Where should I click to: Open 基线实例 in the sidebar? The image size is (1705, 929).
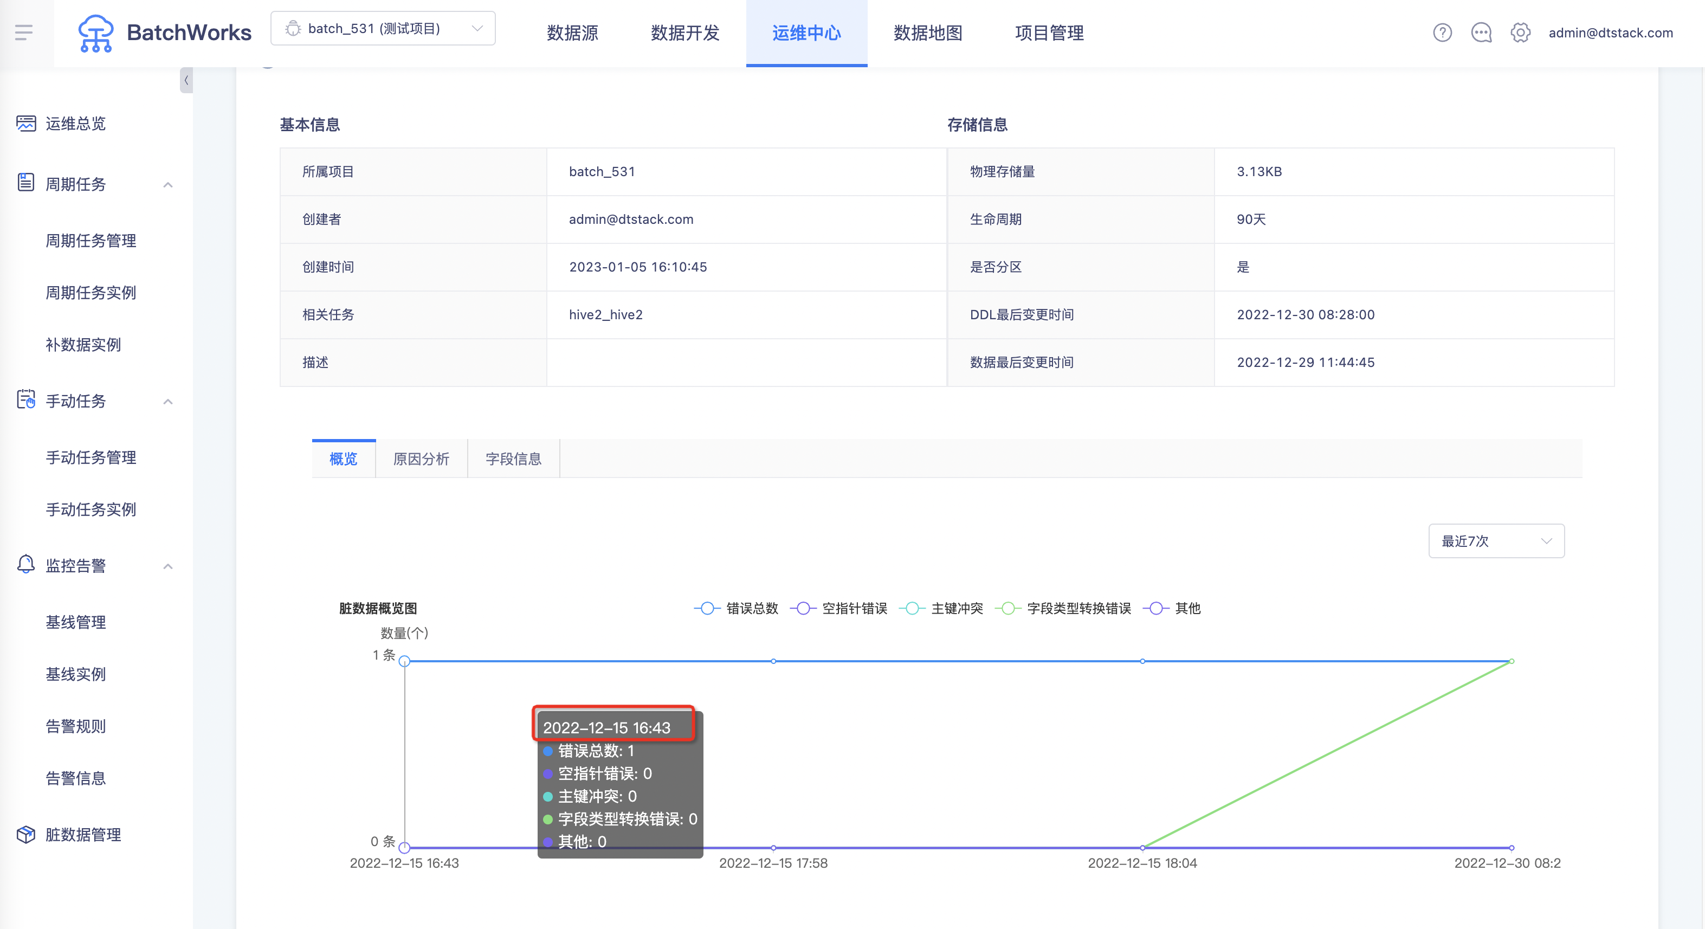tap(75, 674)
